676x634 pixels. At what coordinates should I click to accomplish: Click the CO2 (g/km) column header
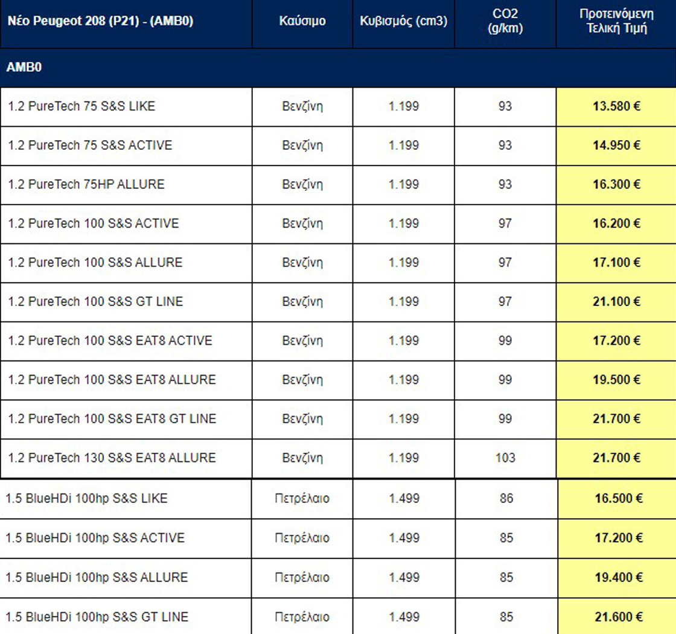tap(505, 21)
